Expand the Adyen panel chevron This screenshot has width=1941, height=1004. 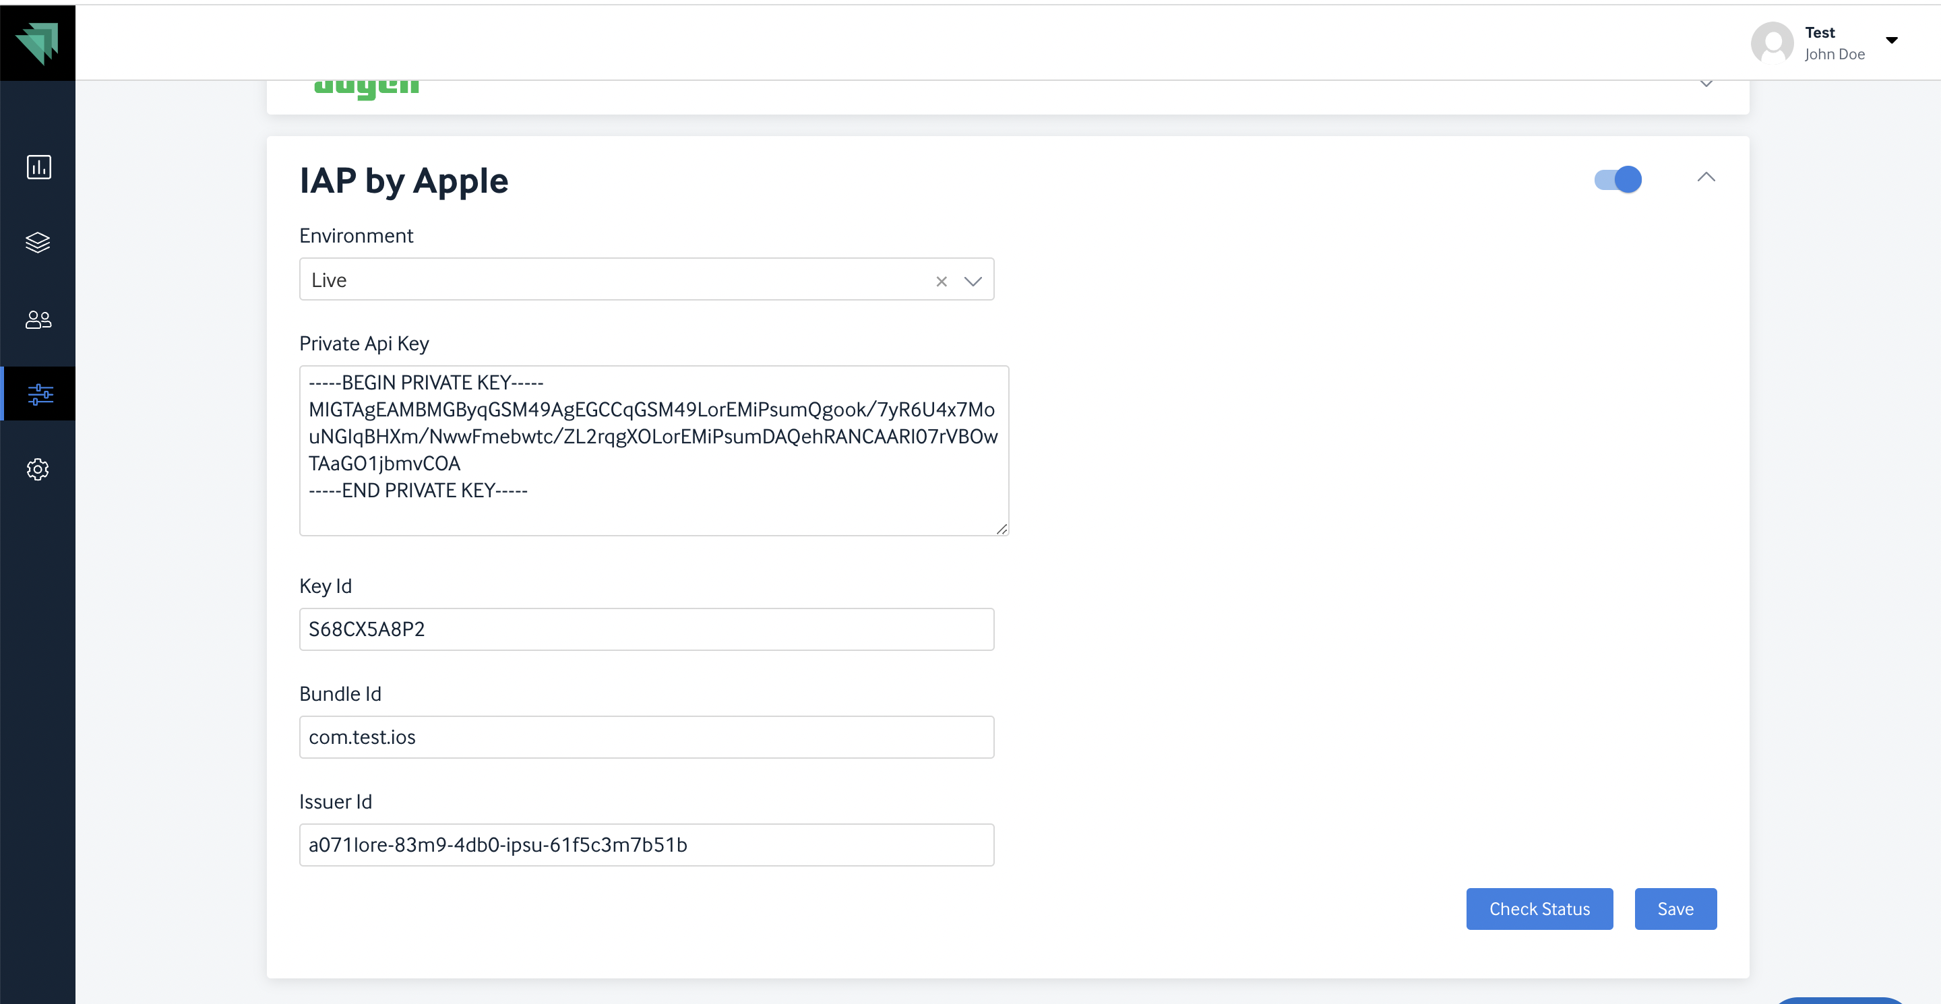(1706, 84)
